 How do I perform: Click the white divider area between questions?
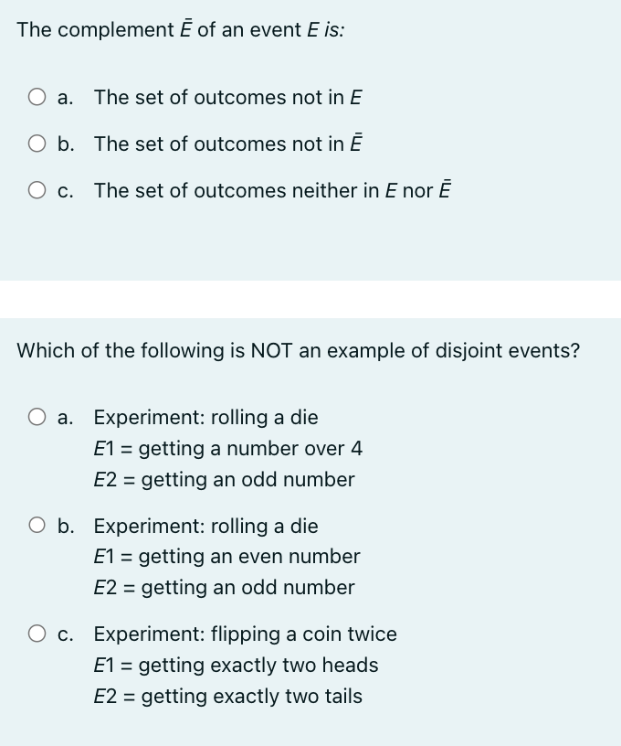tap(310, 298)
